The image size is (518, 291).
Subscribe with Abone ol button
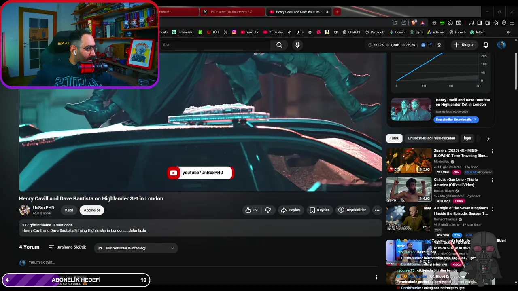[x=92, y=210]
